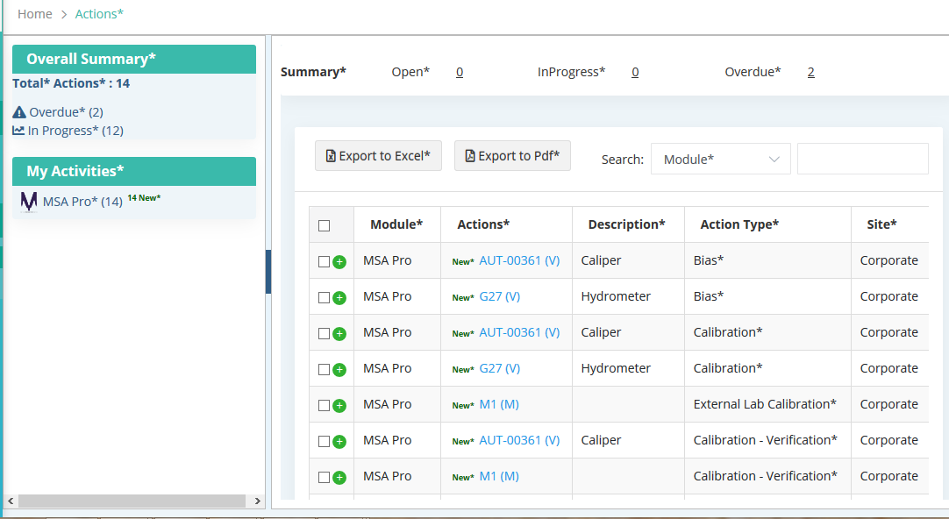
Task: Expand the AUT-00361 Bias row plus icon
Action: [339, 262]
